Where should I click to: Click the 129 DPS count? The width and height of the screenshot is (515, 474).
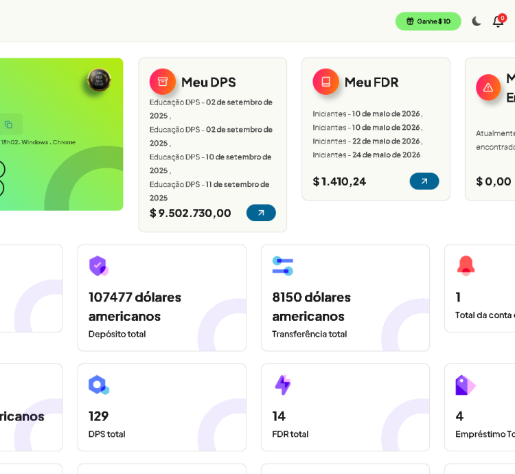click(98, 416)
